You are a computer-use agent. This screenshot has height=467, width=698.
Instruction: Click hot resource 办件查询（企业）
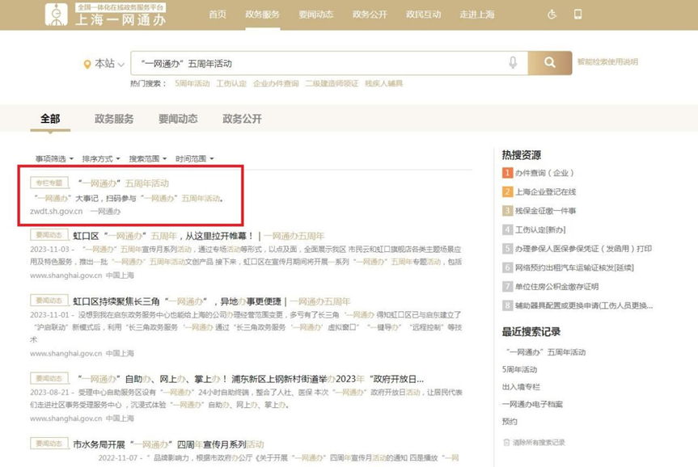pos(544,173)
